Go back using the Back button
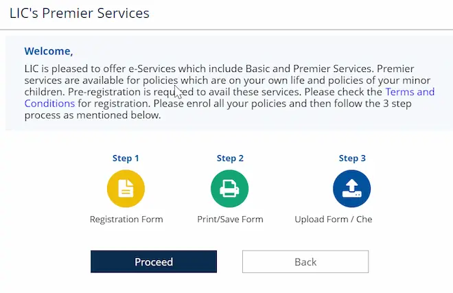 click(305, 261)
